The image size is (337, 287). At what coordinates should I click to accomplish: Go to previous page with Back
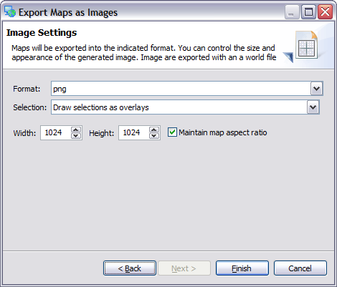[130, 268]
